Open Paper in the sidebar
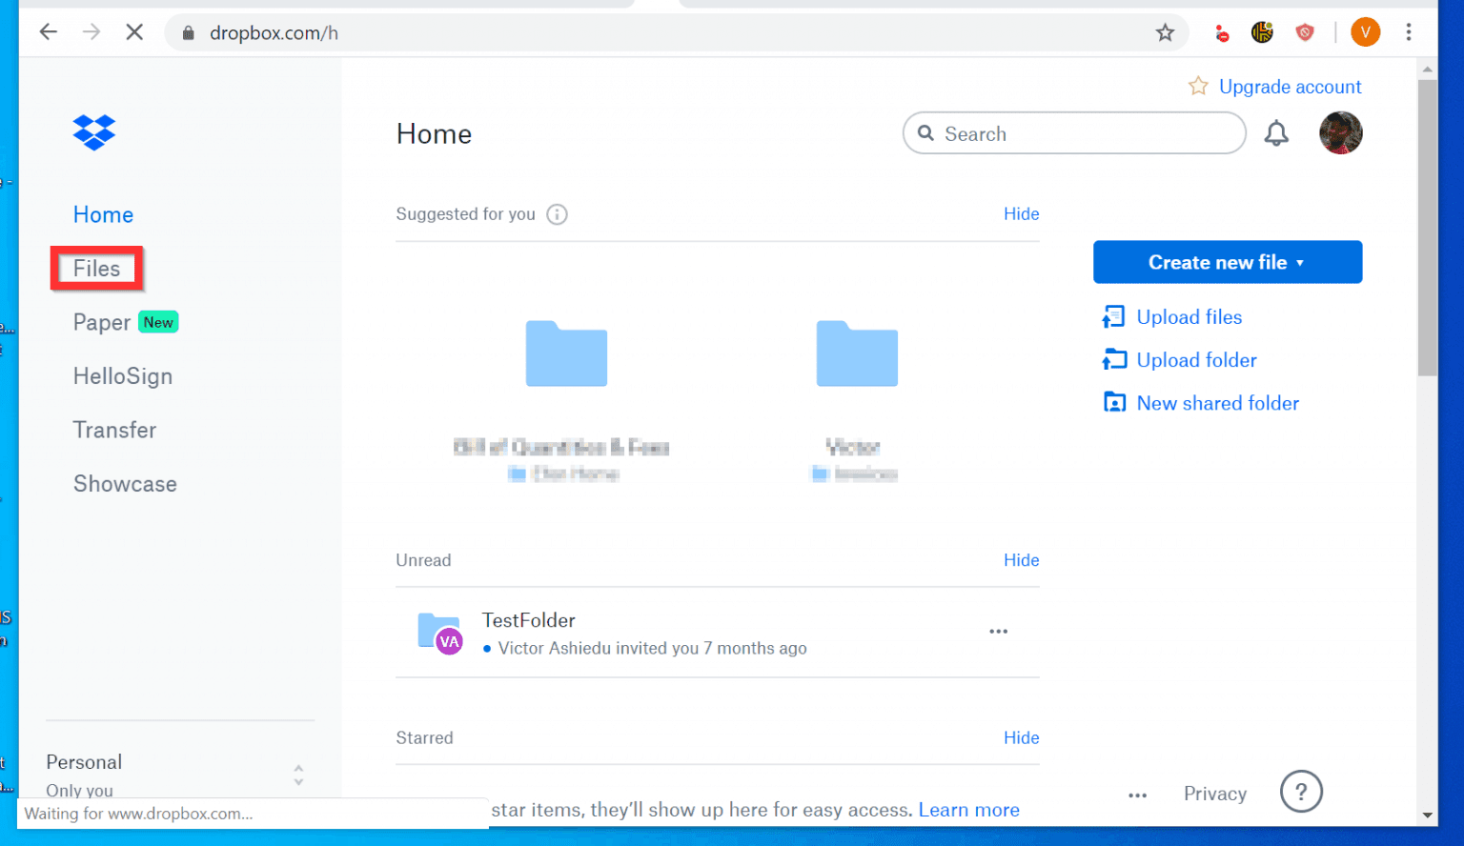 [x=102, y=323]
